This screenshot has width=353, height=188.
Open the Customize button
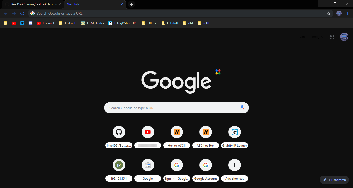pyautogui.click(x=334, y=180)
